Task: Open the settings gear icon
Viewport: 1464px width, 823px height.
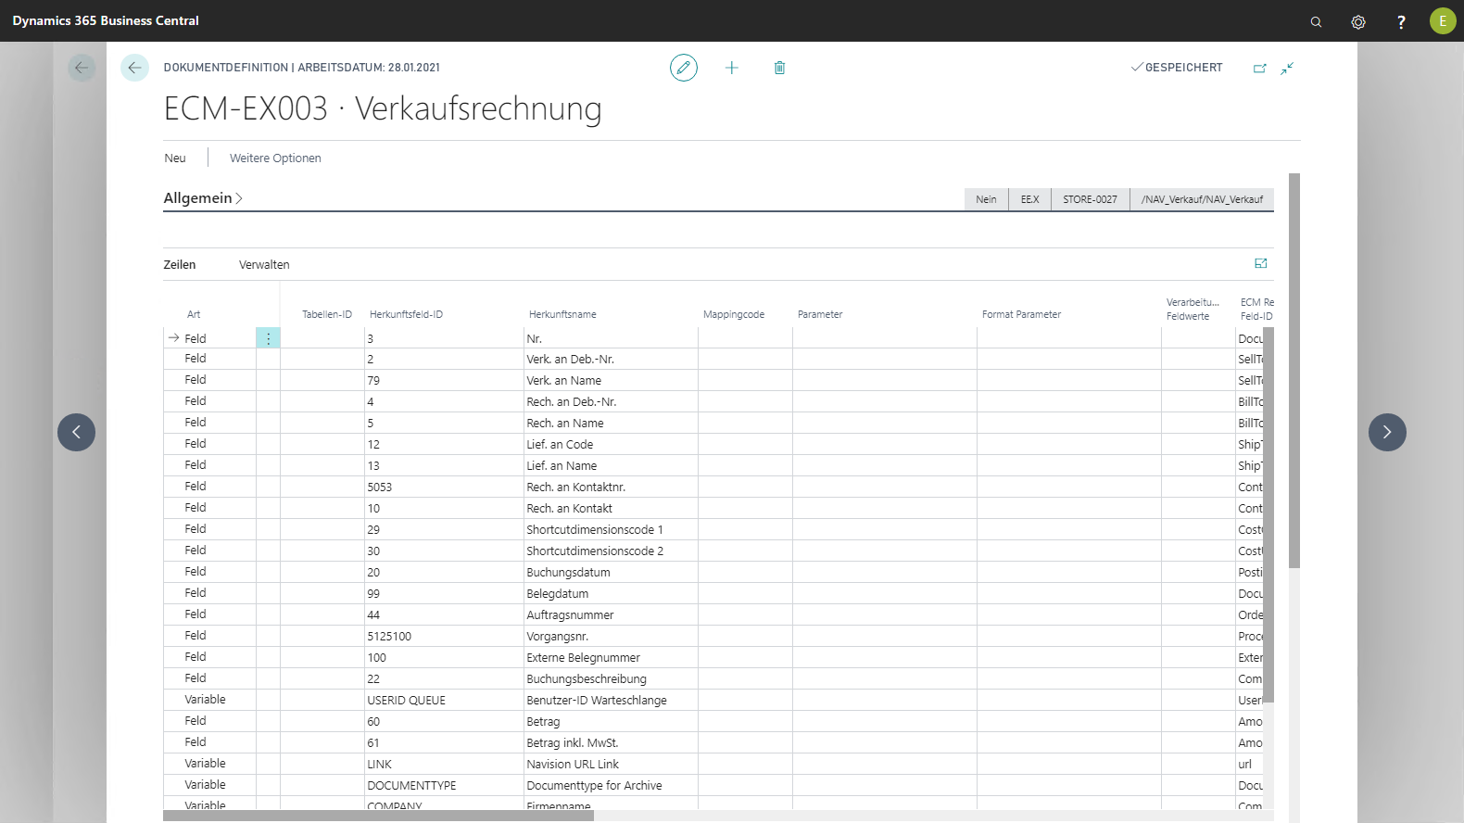Action: (x=1358, y=21)
